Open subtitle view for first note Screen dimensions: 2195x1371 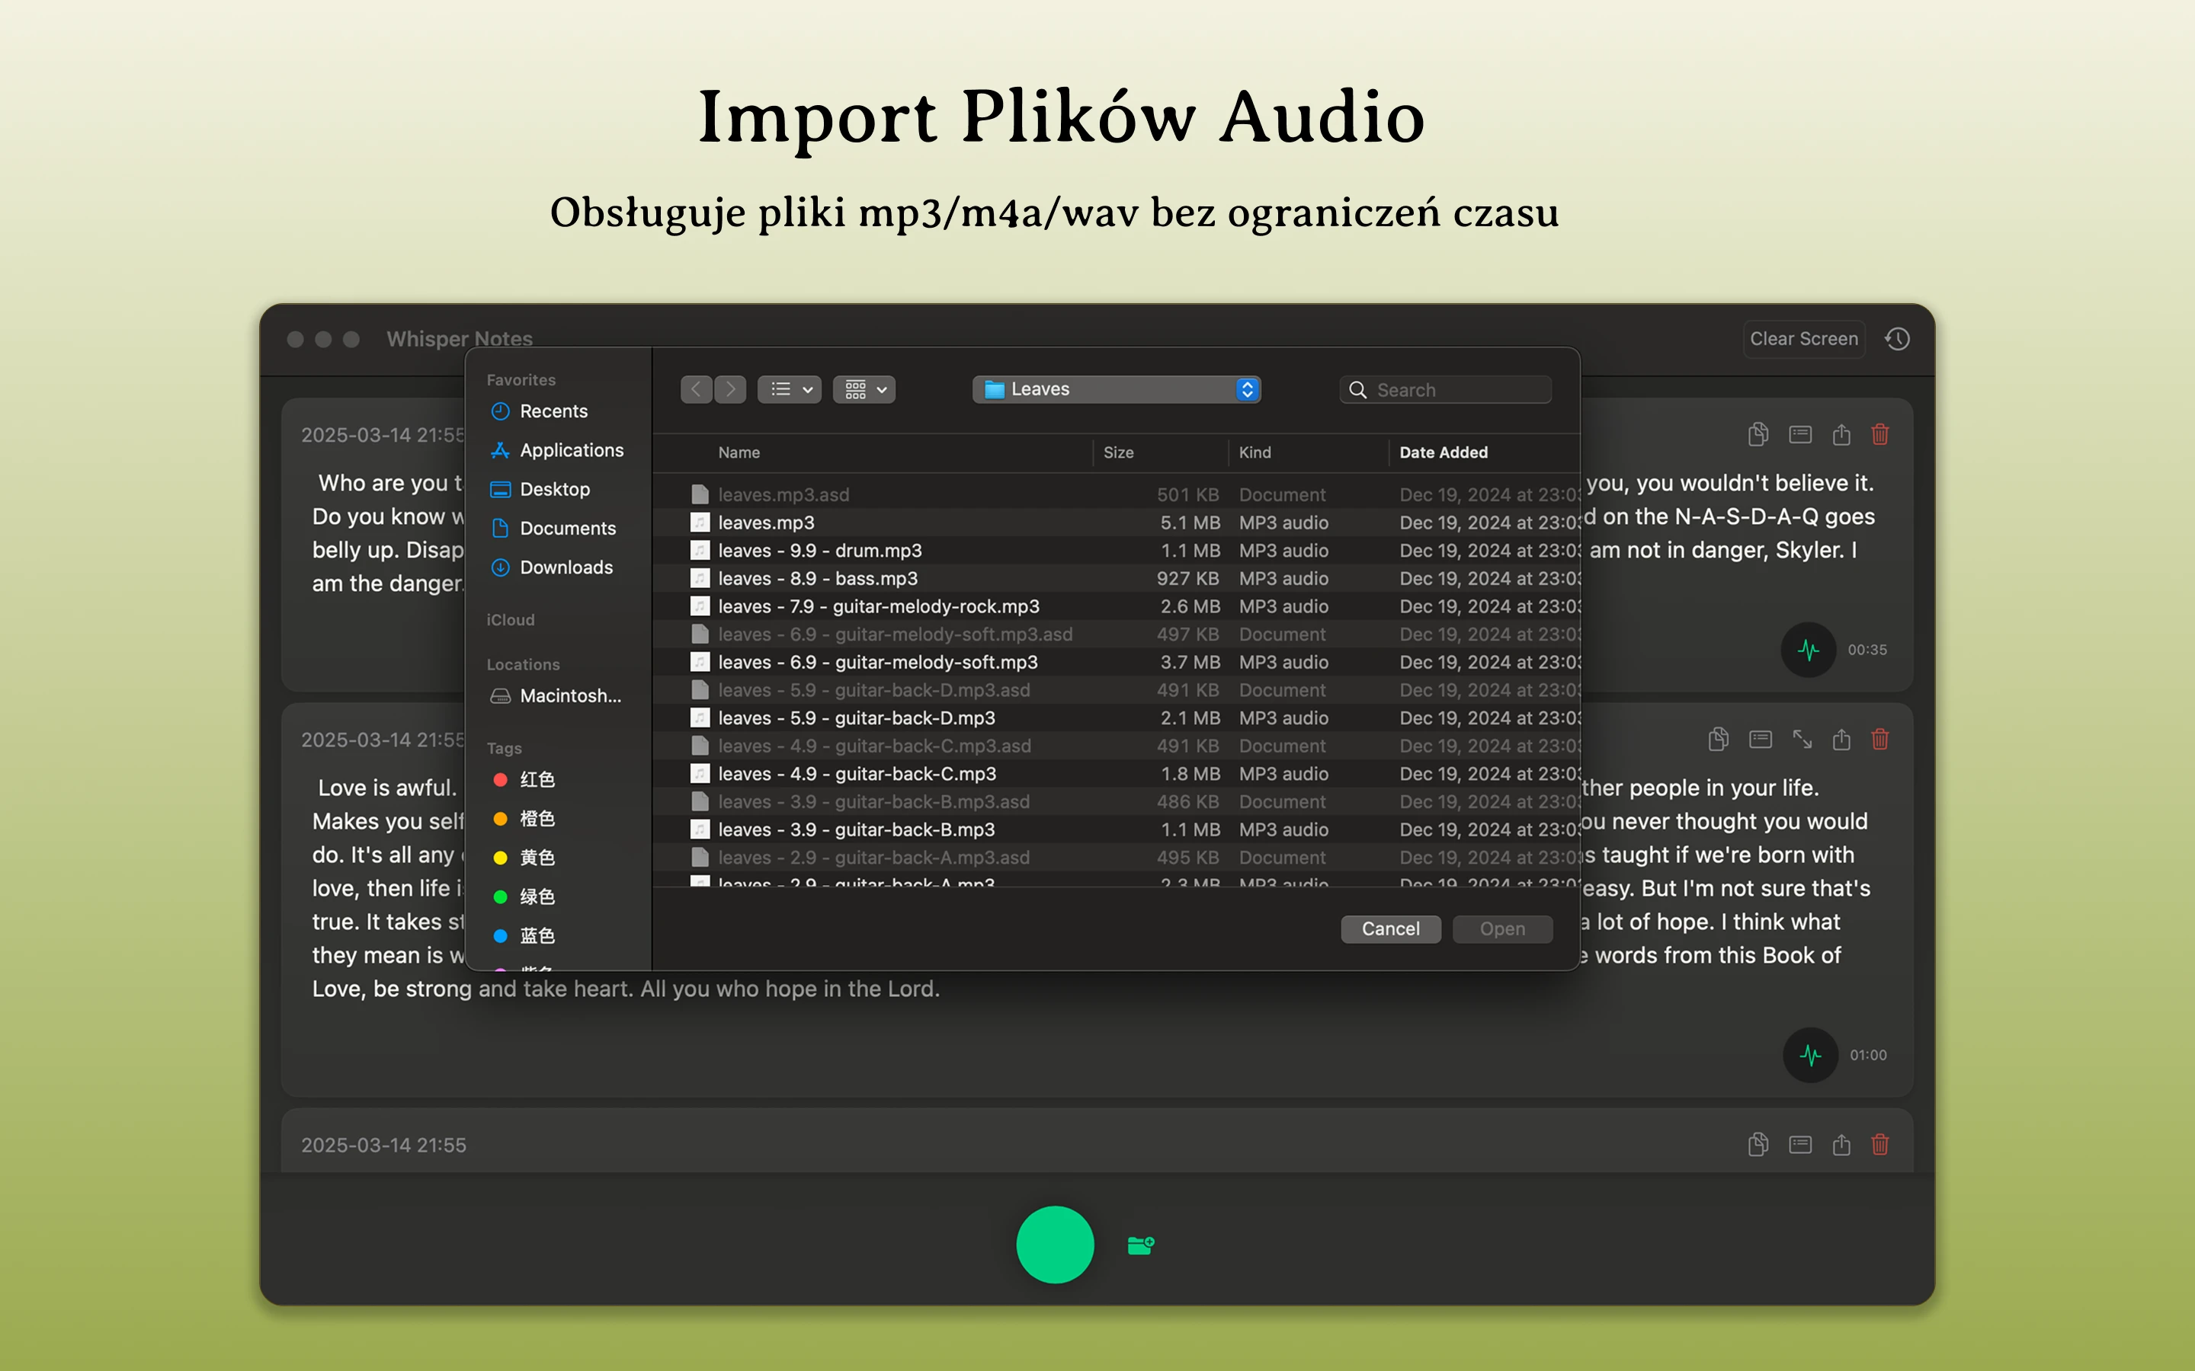[1800, 434]
